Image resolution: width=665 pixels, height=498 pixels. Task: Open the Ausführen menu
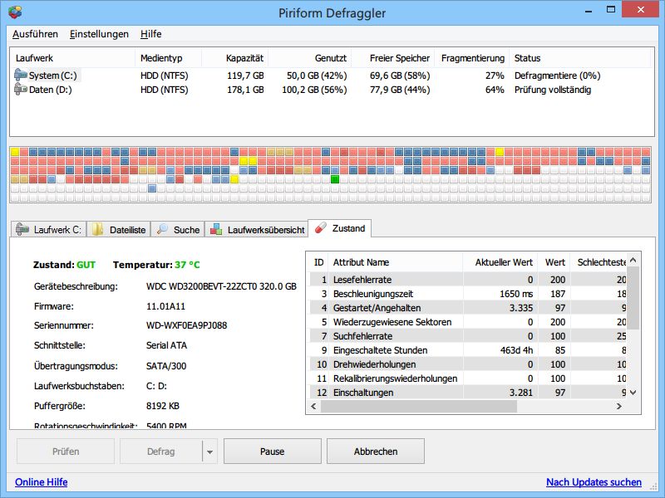click(x=35, y=34)
